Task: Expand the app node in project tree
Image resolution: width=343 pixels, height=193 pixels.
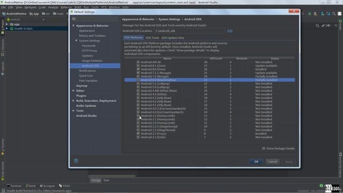Action: [x=7, y=24]
